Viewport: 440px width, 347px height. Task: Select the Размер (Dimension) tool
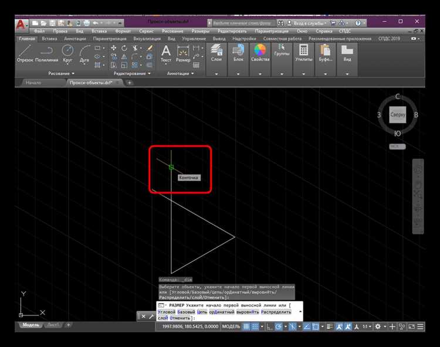pyautogui.click(x=183, y=53)
